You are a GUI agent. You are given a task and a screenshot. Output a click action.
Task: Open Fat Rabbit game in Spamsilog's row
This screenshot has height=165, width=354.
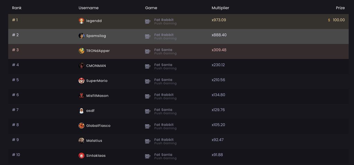(x=164, y=35)
